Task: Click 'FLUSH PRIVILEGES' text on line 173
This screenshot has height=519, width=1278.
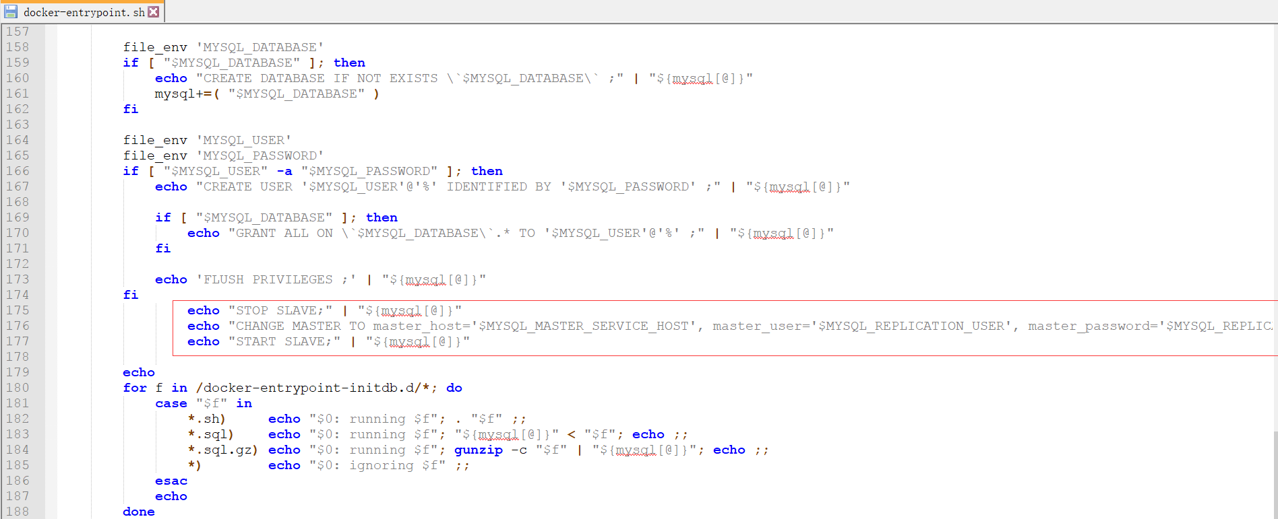Action: pyautogui.click(x=268, y=279)
